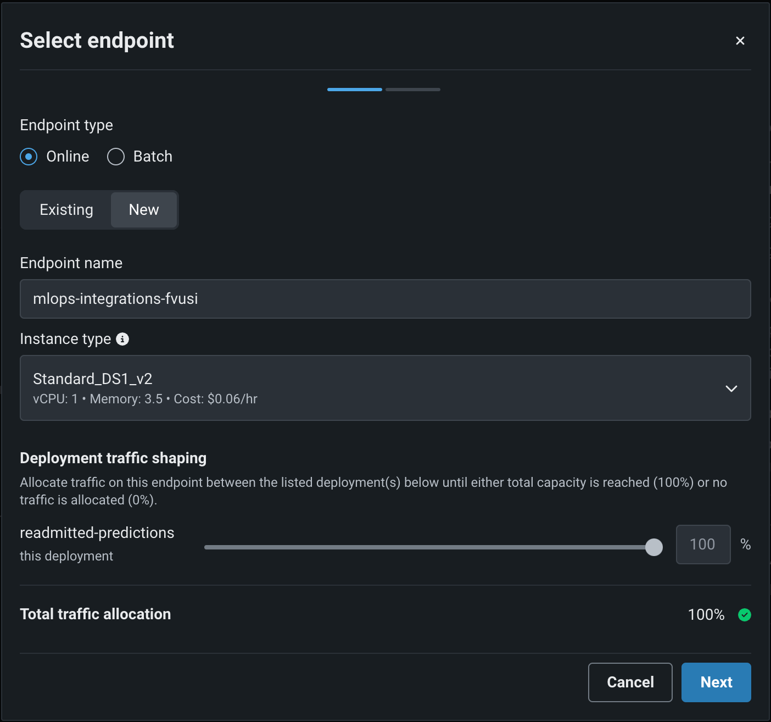The image size is (771, 722).
Task: Select the Online endpoint type
Action: tap(29, 157)
